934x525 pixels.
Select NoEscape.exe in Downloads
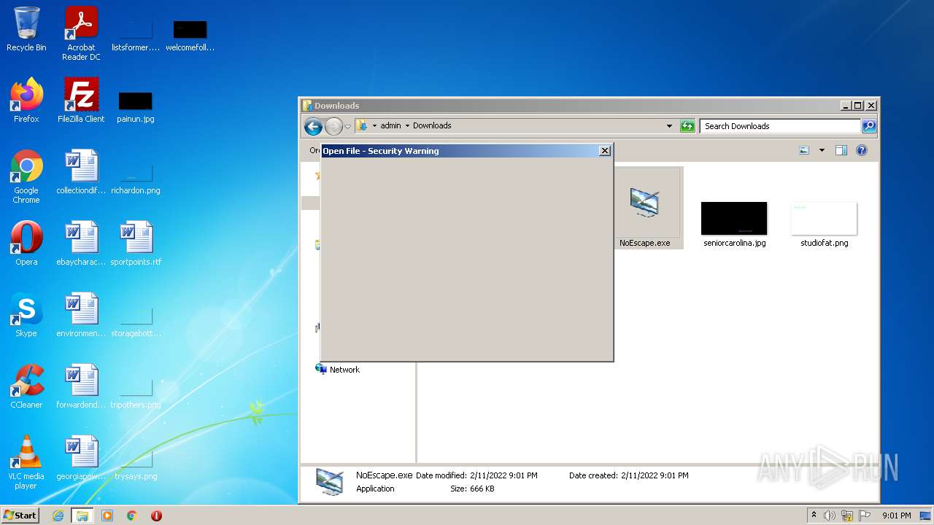point(644,209)
